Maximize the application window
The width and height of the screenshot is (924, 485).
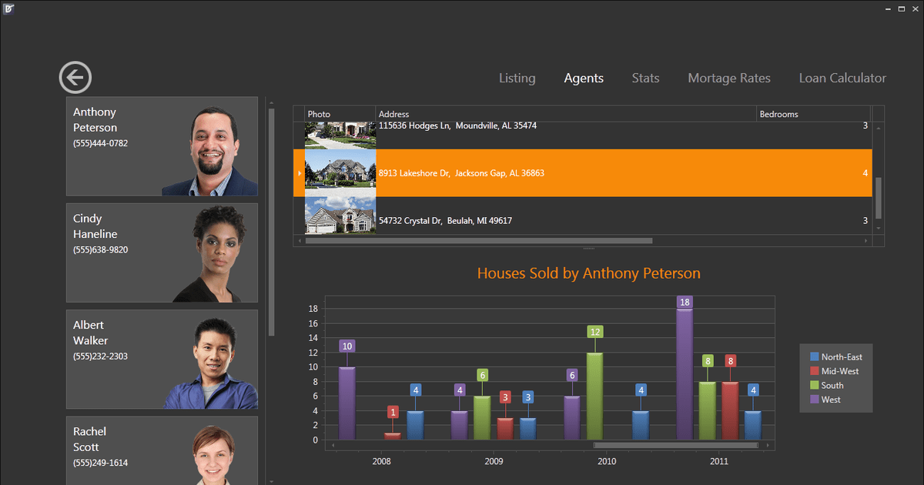901,8
